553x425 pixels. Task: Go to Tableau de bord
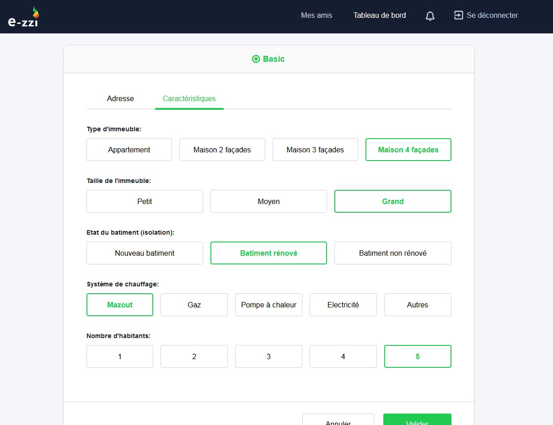click(x=379, y=15)
